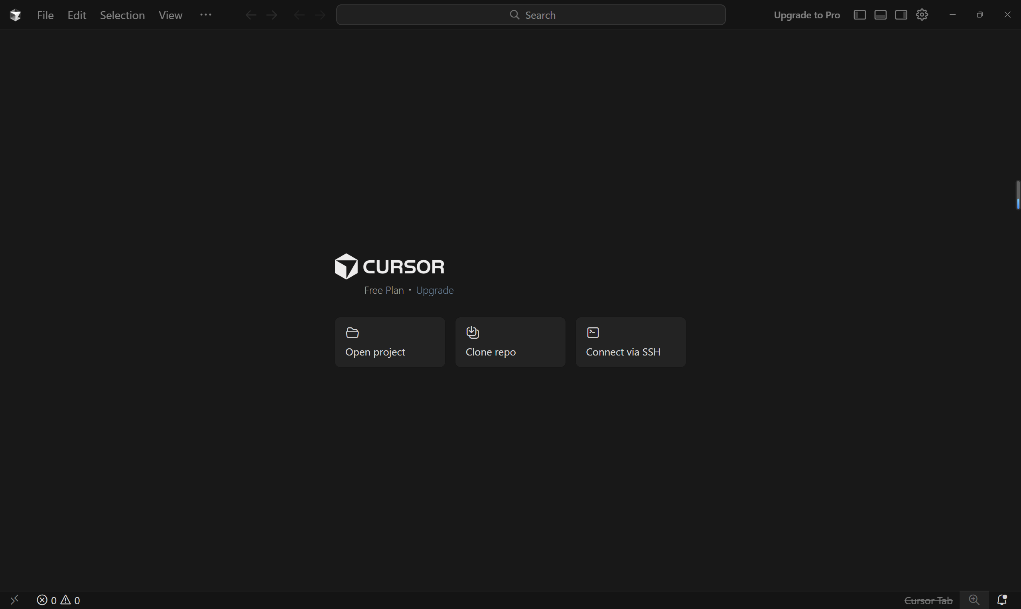
Task: Expand the three-dots overflow menu
Action: 206,15
